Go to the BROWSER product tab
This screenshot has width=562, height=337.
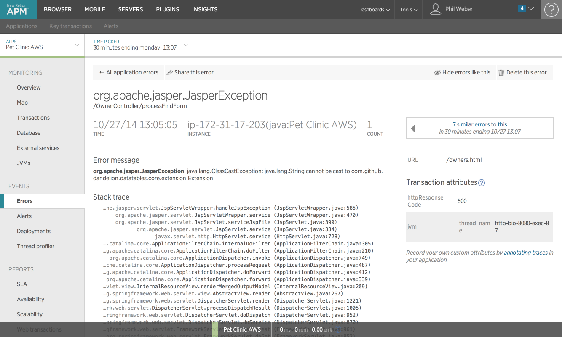tap(58, 9)
